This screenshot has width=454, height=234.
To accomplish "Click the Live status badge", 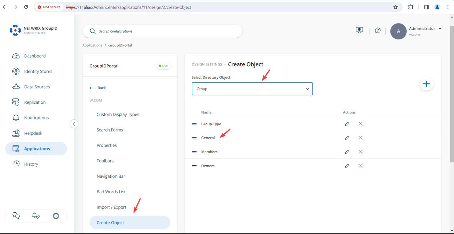I will pos(163,66).
